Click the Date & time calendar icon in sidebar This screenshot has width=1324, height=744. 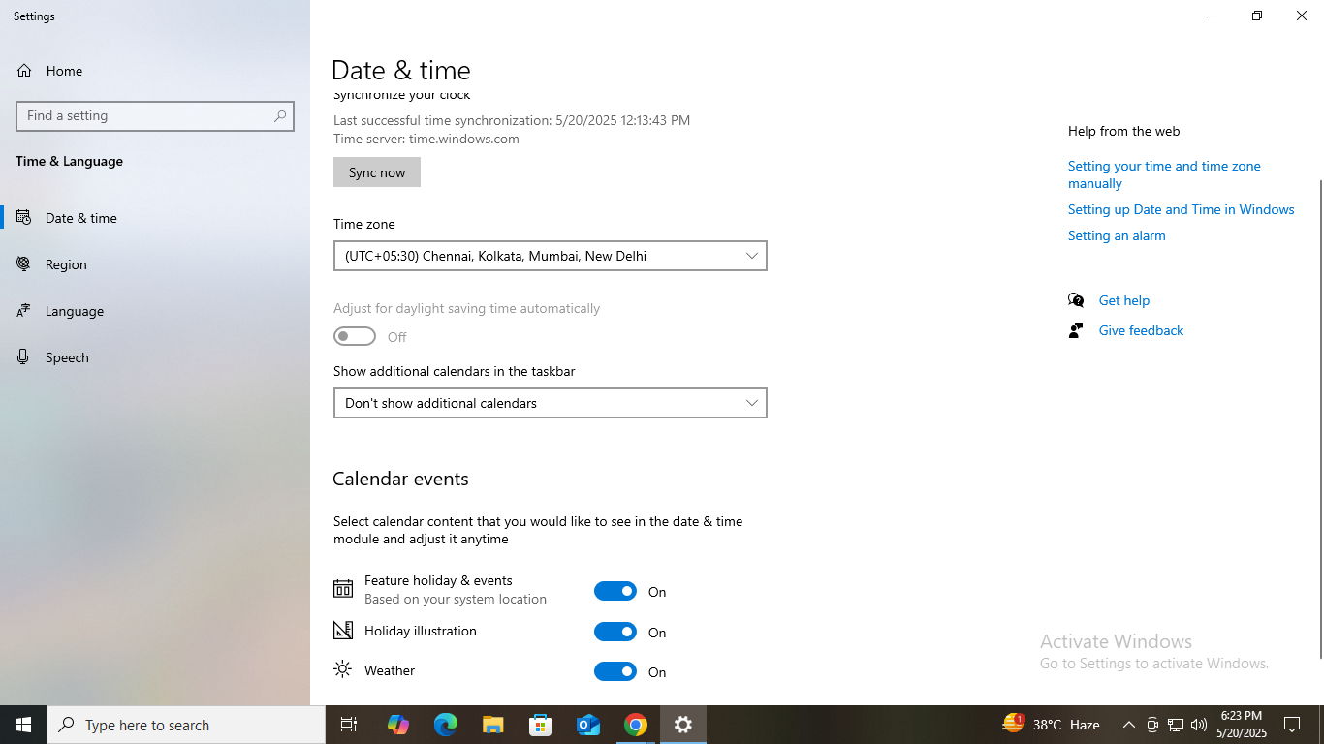click(x=24, y=218)
